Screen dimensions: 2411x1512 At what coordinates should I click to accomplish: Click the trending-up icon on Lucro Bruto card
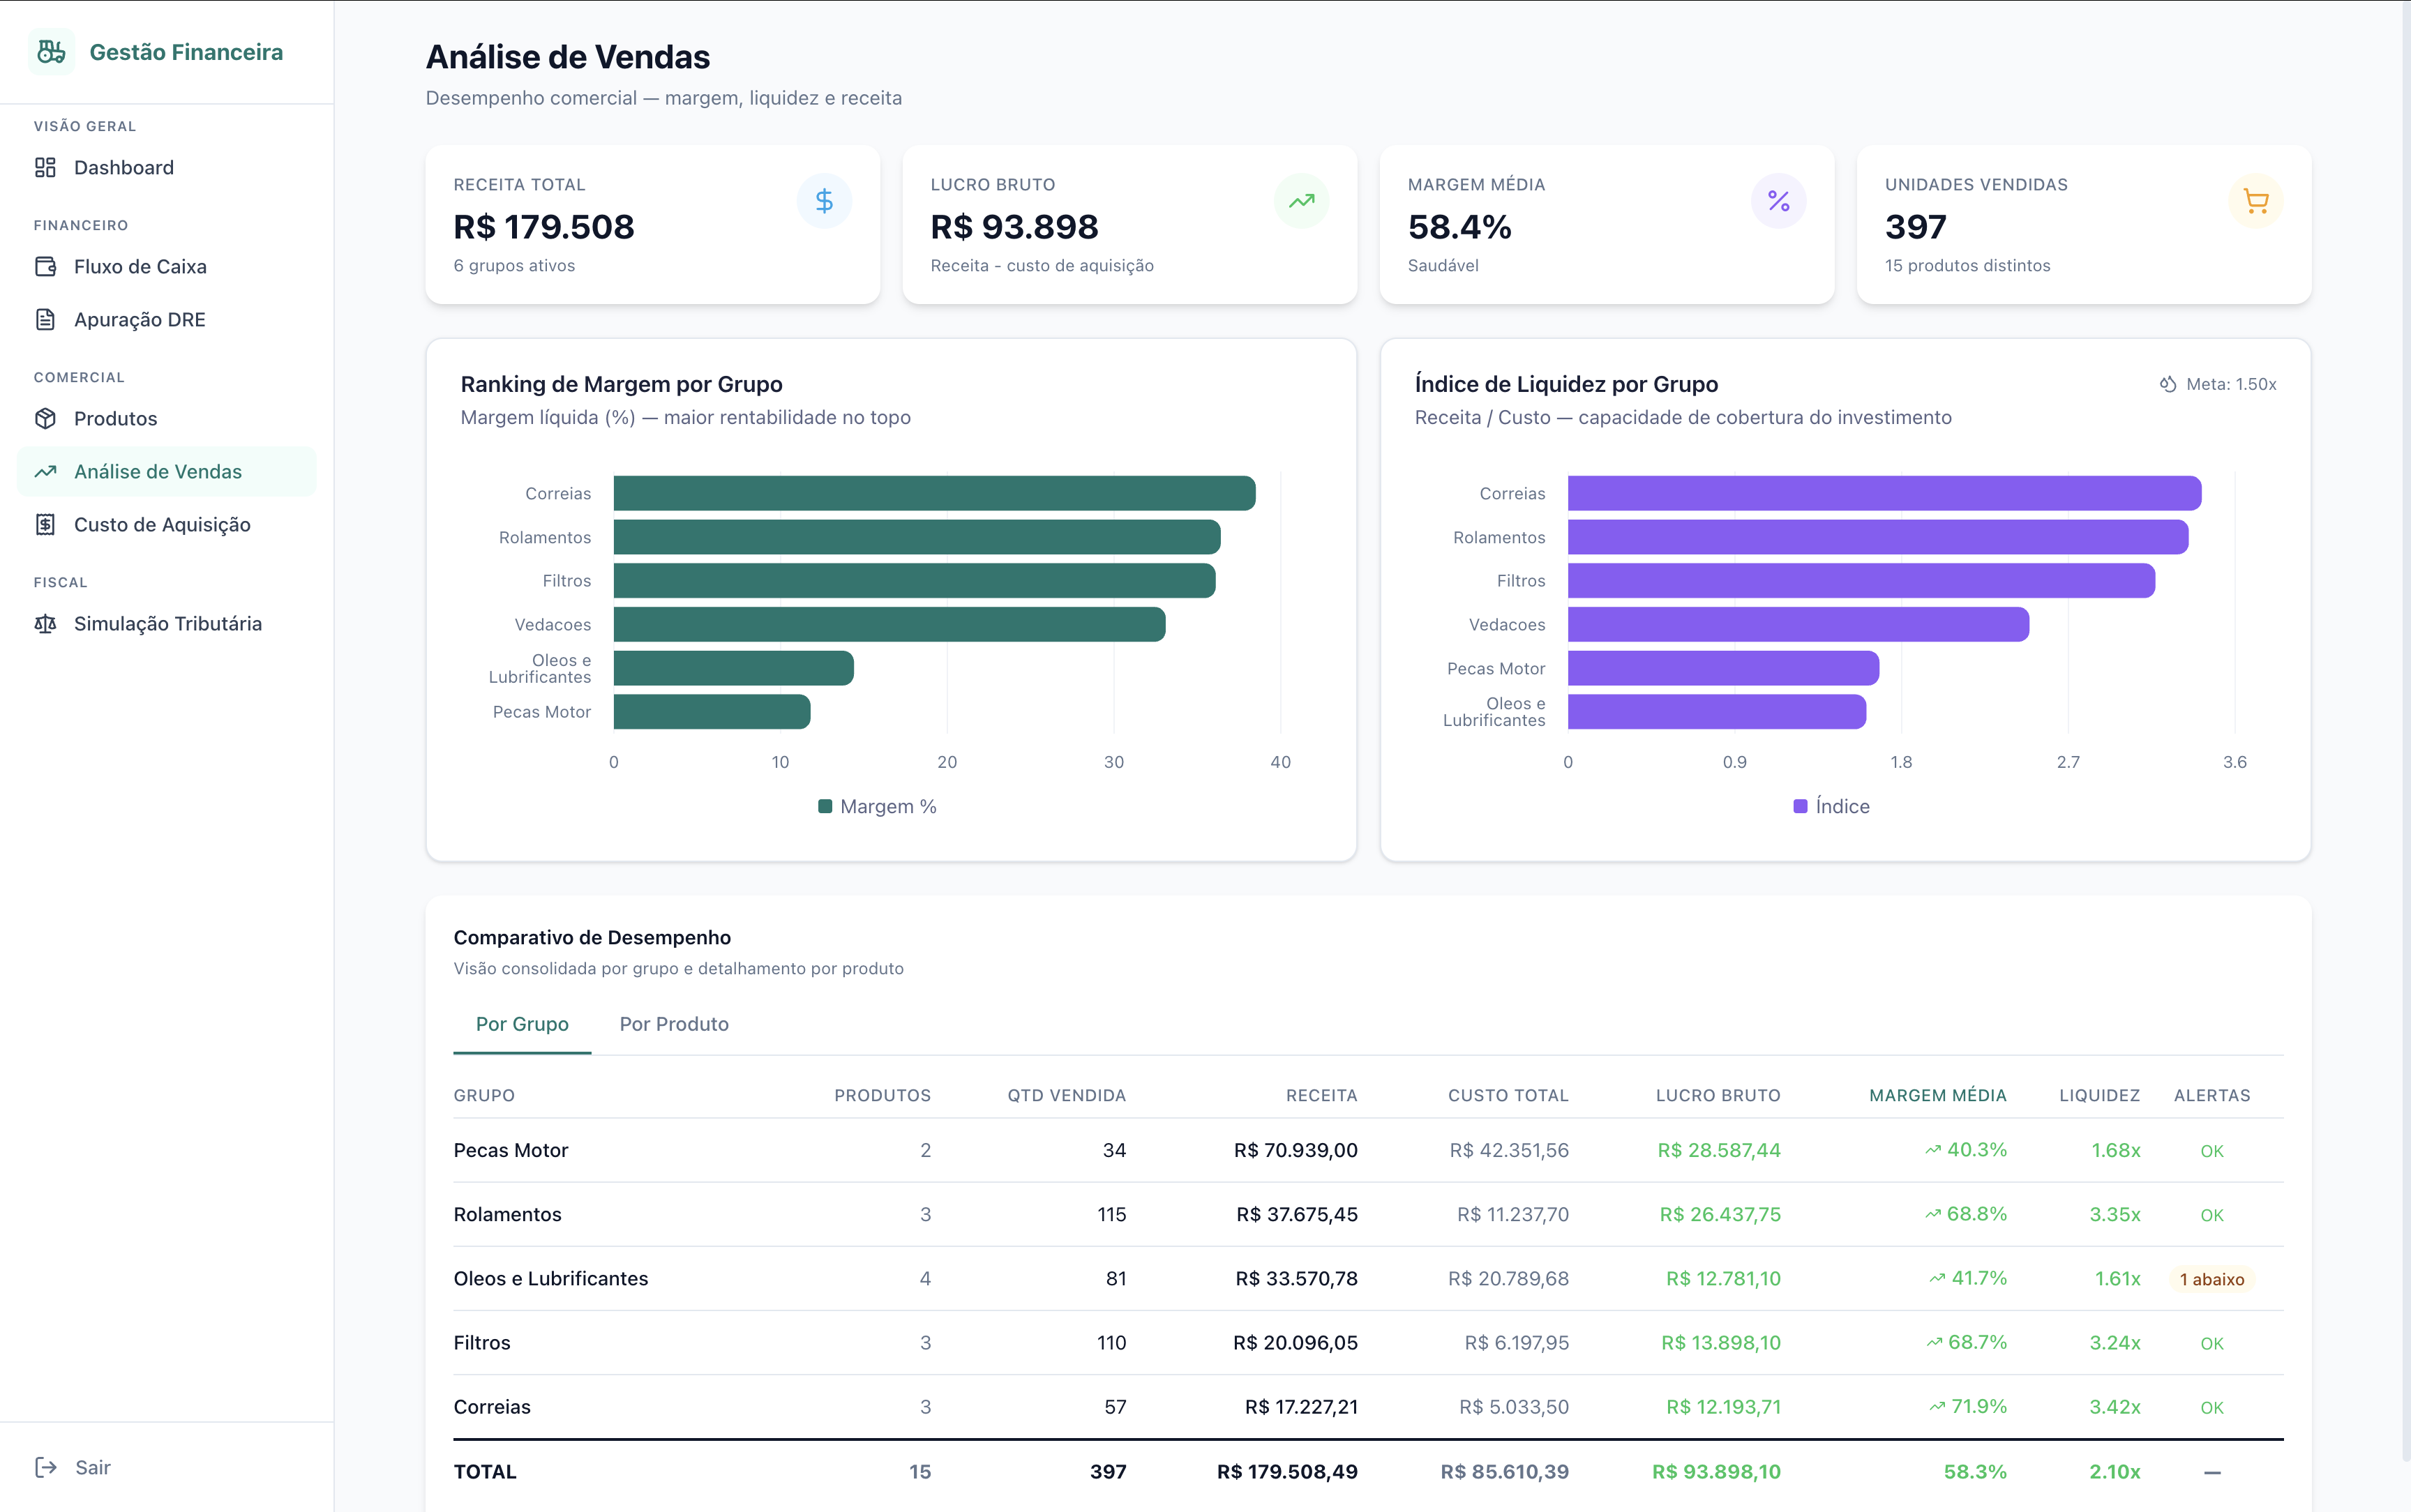pyautogui.click(x=1301, y=201)
